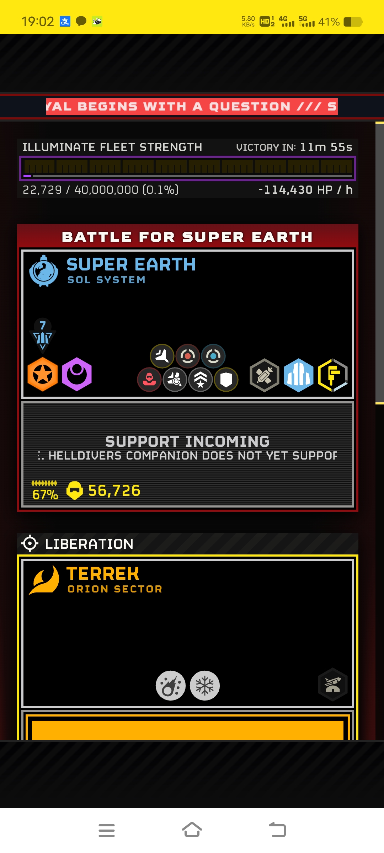Screen dimensions: 384x853
Task: Tap the Battle for Super Earth header
Action: pyautogui.click(x=188, y=237)
